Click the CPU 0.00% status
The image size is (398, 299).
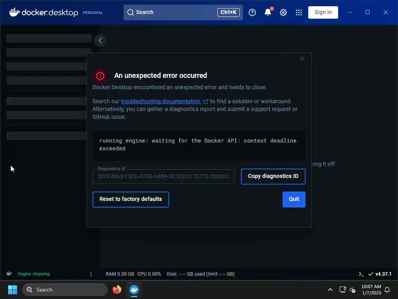coord(149,274)
